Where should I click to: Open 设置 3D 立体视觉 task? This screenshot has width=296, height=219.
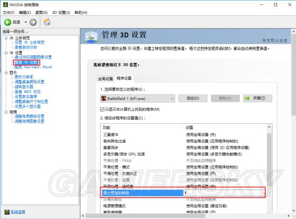tap(30, 42)
